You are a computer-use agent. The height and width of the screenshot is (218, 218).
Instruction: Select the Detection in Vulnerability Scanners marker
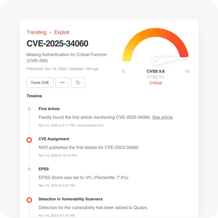(x=29, y=200)
